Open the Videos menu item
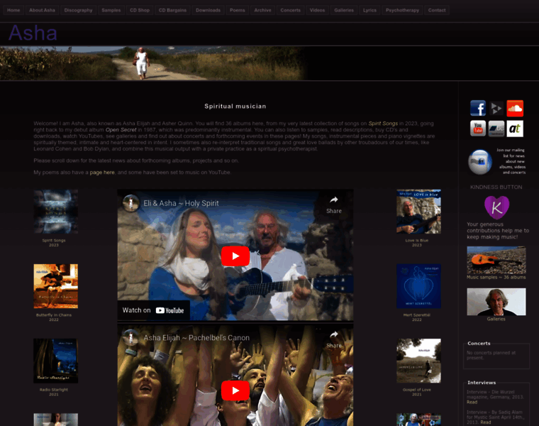Viewport: 539px width, 426px height. tap(317, 11)
